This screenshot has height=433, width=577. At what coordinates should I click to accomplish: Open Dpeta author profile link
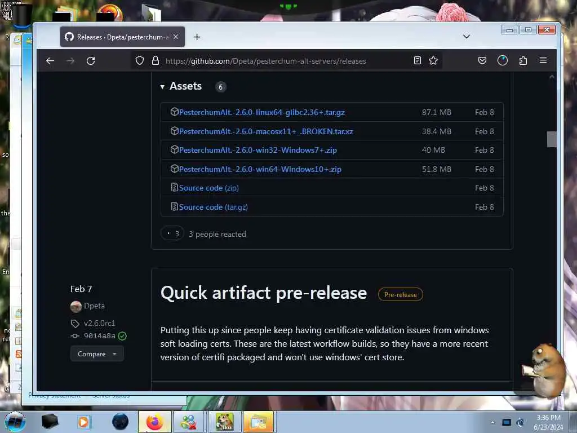tap(94, 306)
